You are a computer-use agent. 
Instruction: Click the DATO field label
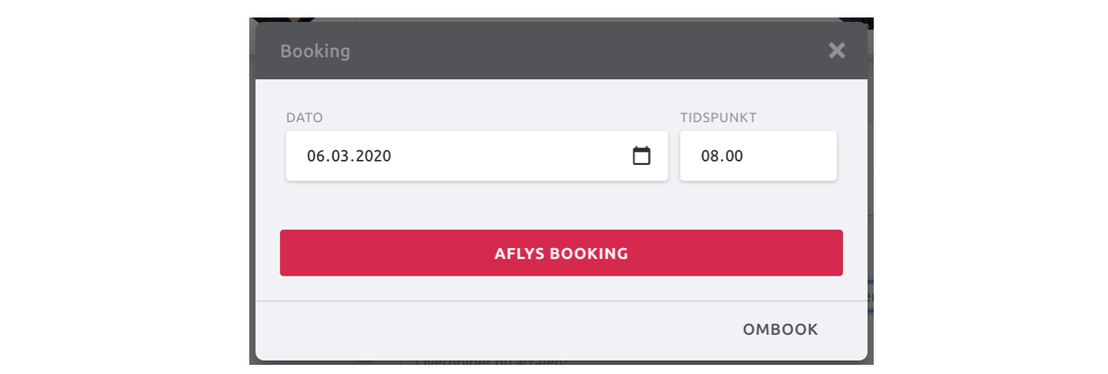pyautogui.click(x=304, y=118)
